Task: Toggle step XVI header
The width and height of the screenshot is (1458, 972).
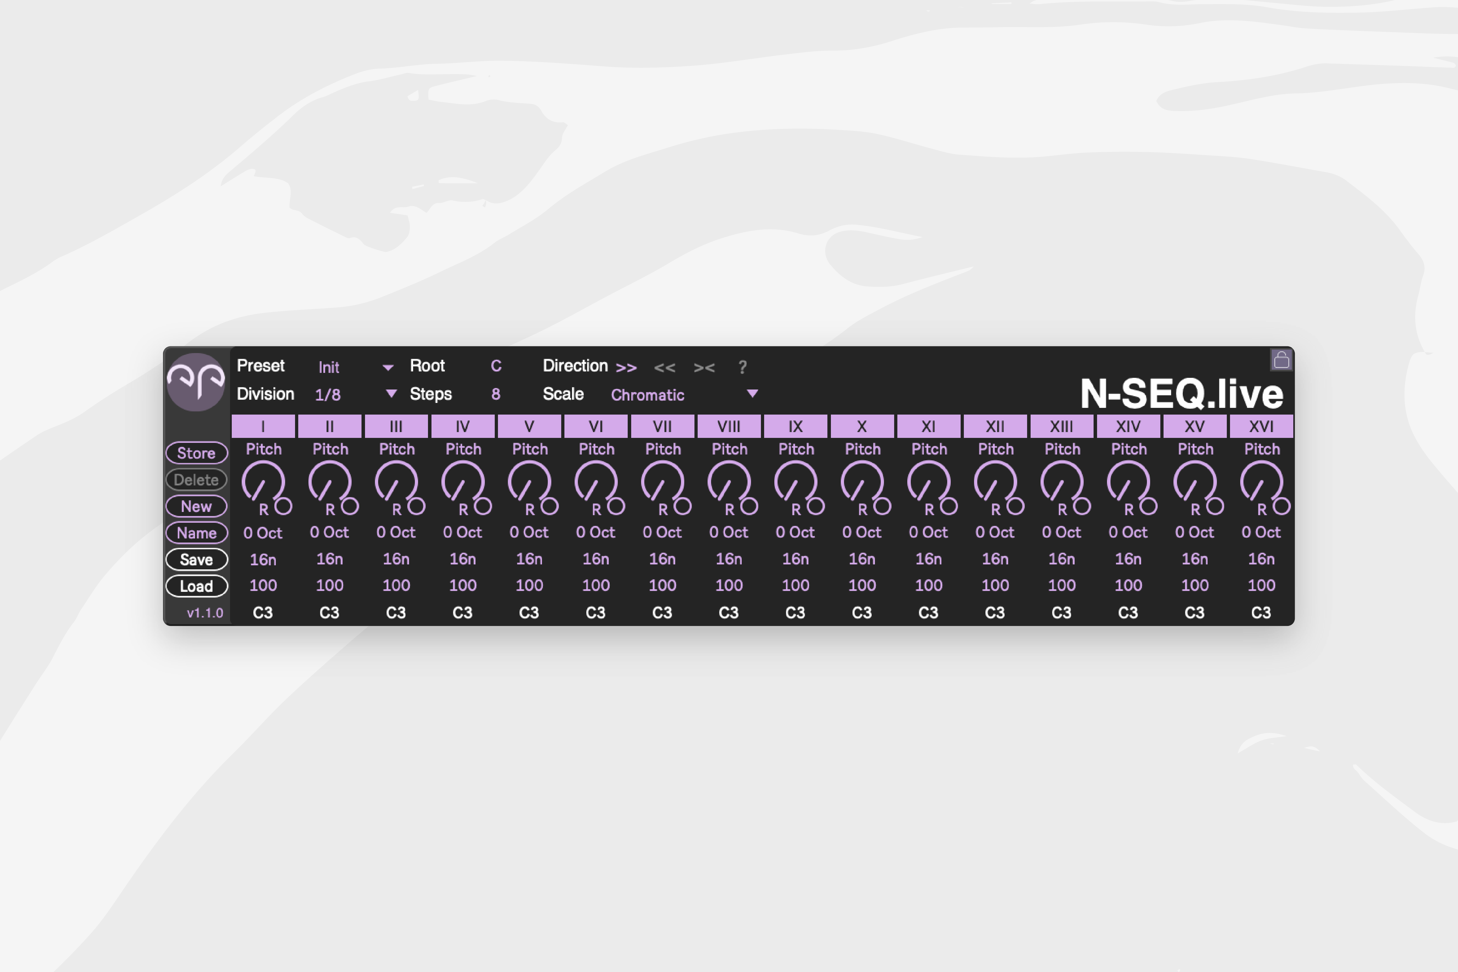Action: tap(1262, 427)
